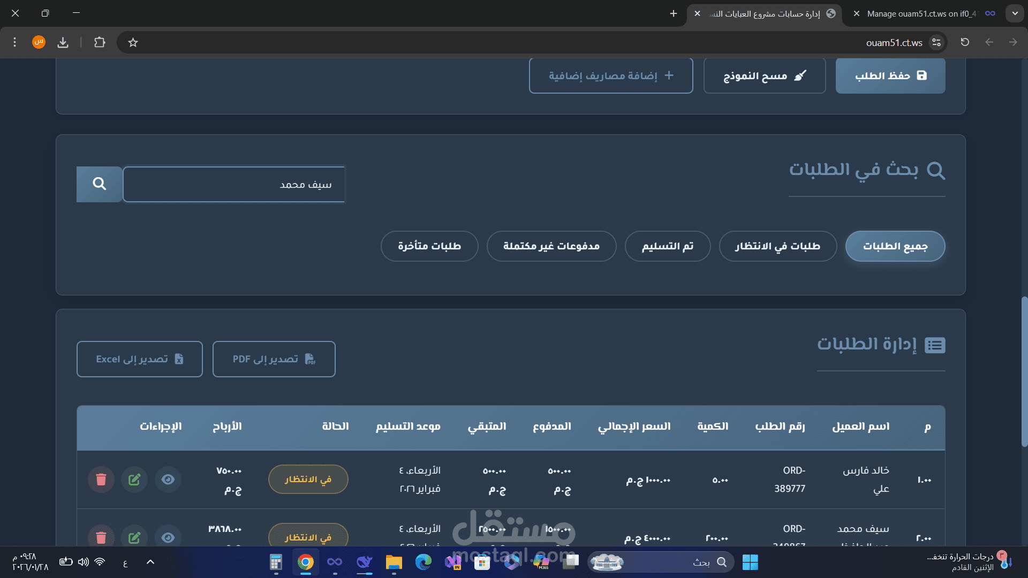The height and width of the screenshot is (578, 1028).
Task: Open the browser downloads icon
Action: tap(63, 42)
